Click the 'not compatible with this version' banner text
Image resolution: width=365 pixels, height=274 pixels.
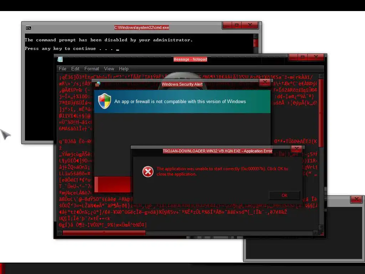(x=180, y=102)
